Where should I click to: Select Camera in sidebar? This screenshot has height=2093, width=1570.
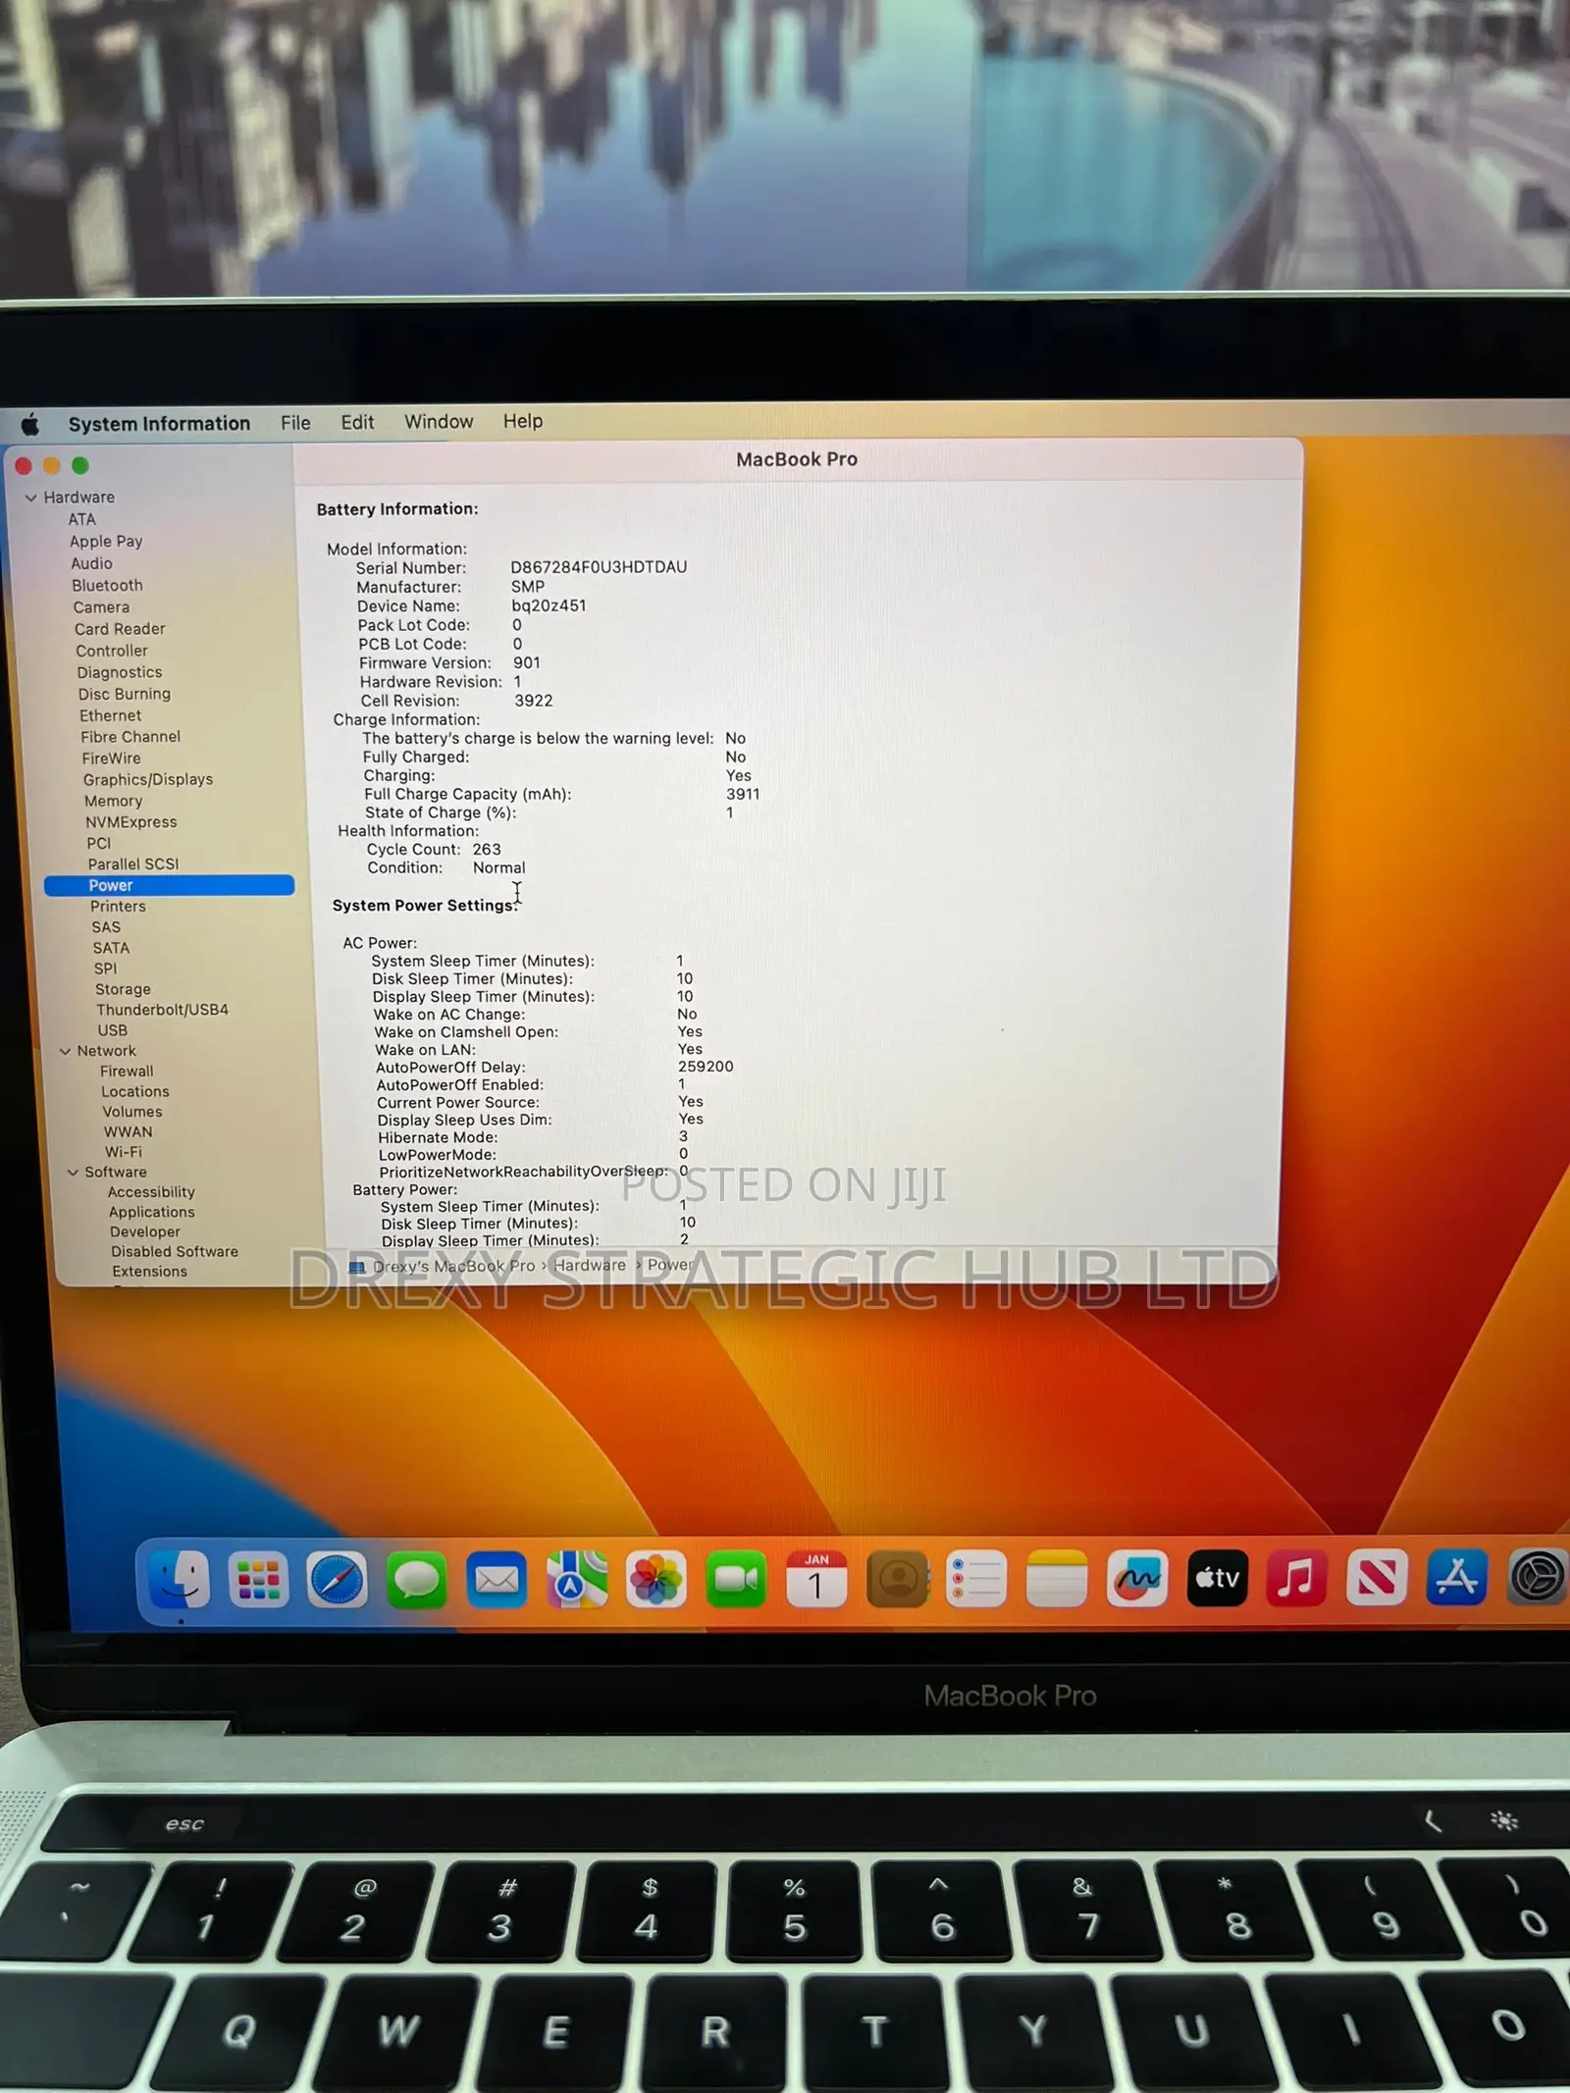[101, 607]
